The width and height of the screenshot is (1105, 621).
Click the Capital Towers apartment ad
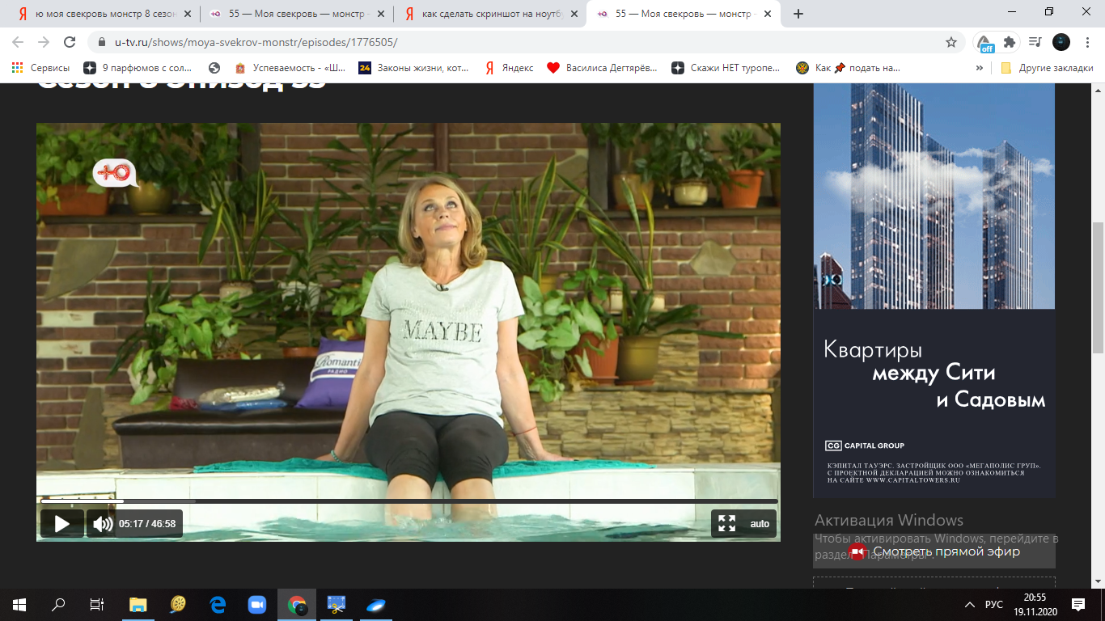click(934, 289)
